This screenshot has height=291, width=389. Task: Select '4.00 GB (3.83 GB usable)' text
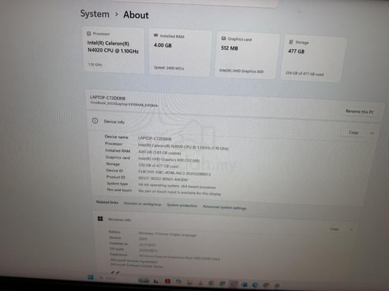(159, 152)
